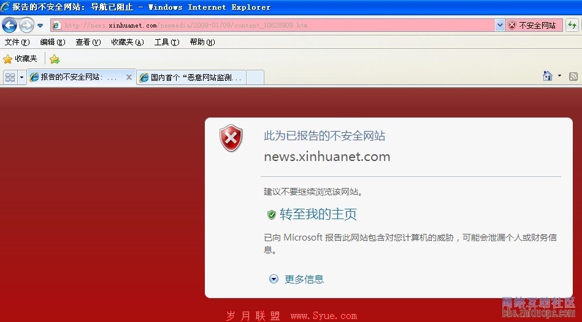
Task: Go back with the Back arrow button
Action: tap(9, 25)
